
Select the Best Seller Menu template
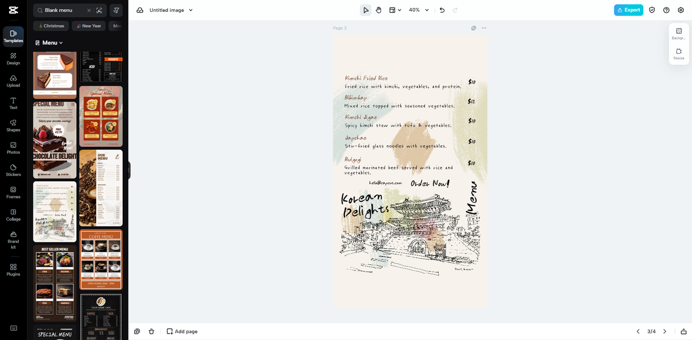click(55, 283)
